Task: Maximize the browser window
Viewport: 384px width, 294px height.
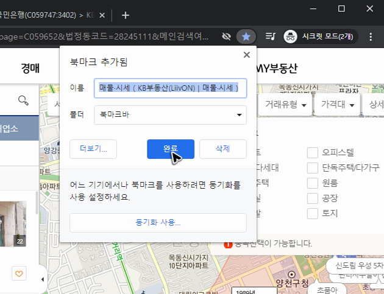Action: pyautogui.click(x=341, y=9)
